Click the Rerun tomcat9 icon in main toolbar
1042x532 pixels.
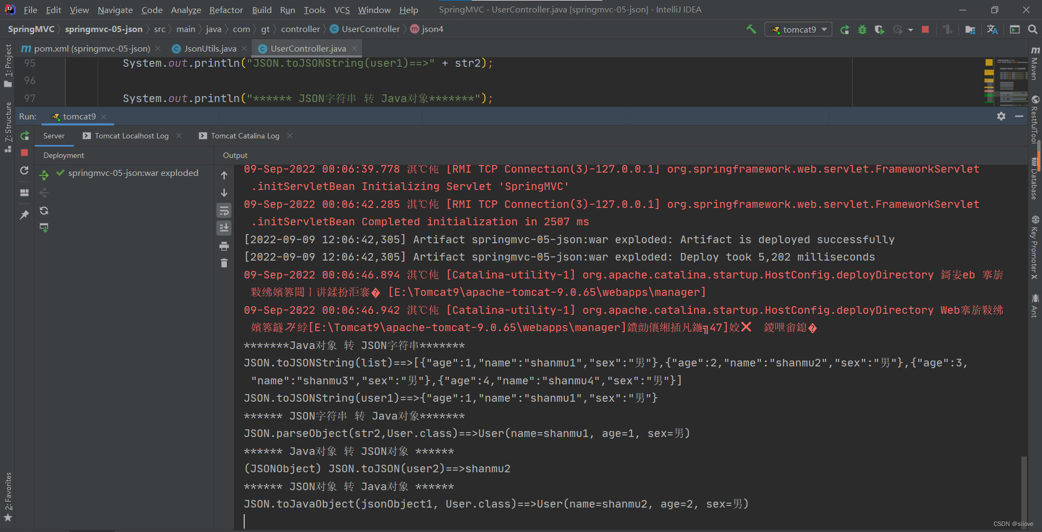(x=844, y=29)
